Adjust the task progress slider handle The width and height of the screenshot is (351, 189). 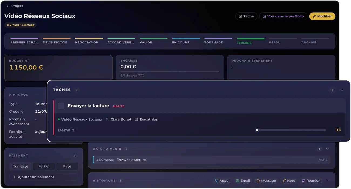coord(257,130)
